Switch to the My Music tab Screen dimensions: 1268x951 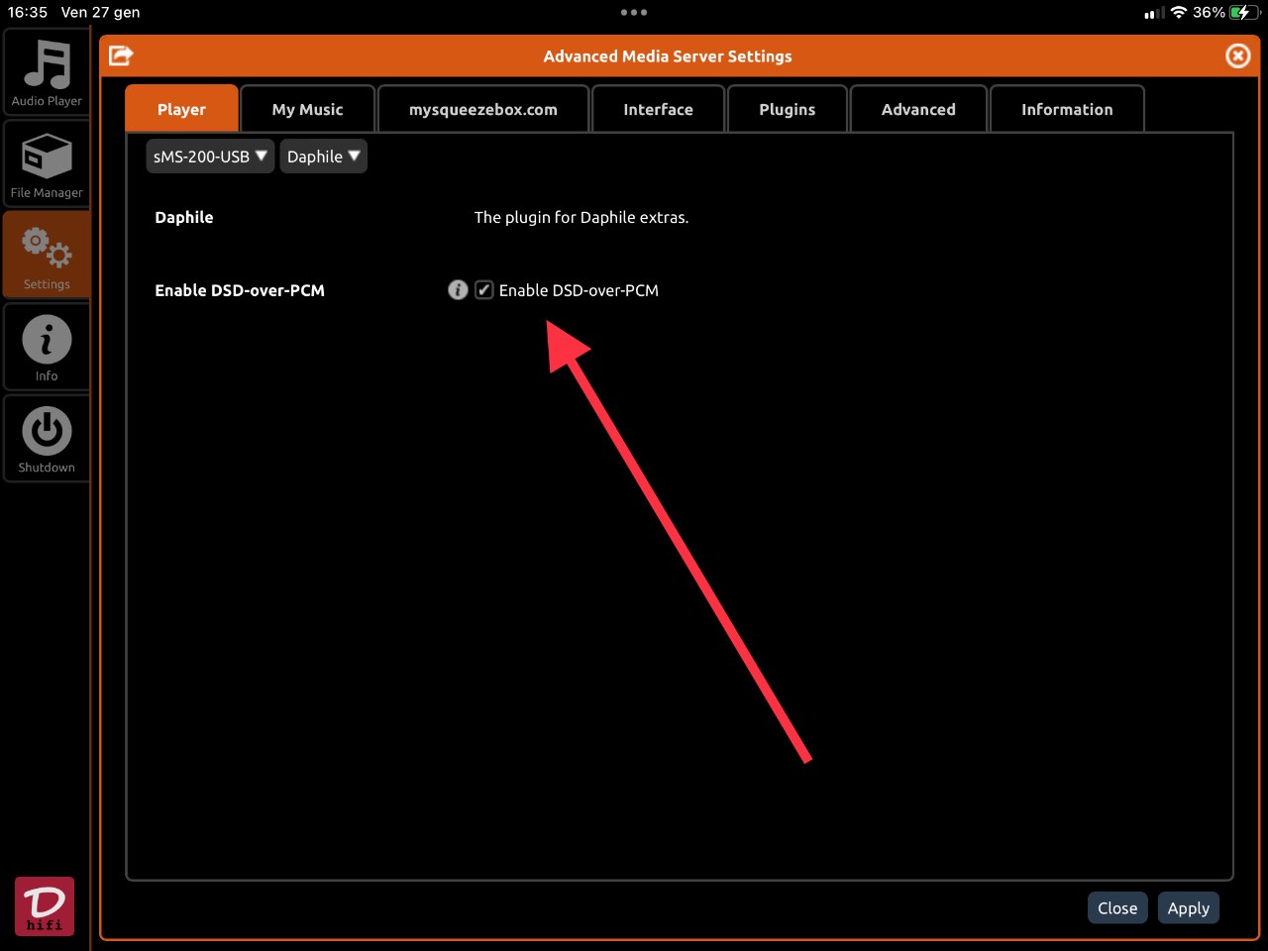pos(308,109)
